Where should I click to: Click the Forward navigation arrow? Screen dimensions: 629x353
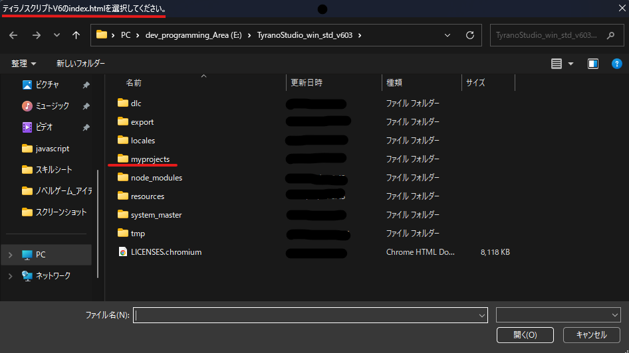[37, 35]
